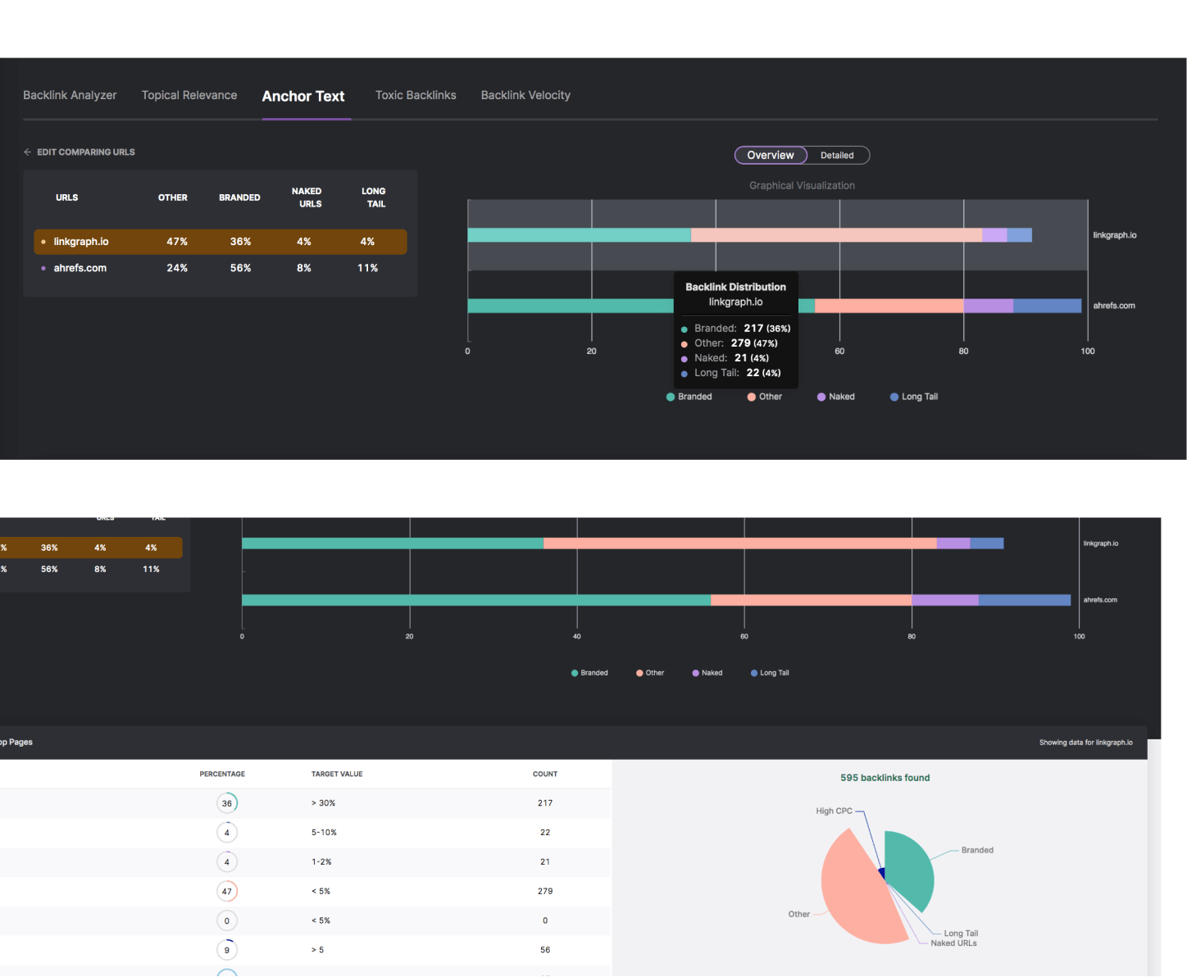Toggle Long Tail legend in upper chart

(914, 397)
